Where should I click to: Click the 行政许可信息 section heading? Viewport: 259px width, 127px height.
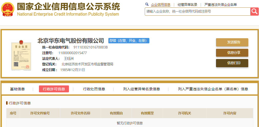[20, 103]
